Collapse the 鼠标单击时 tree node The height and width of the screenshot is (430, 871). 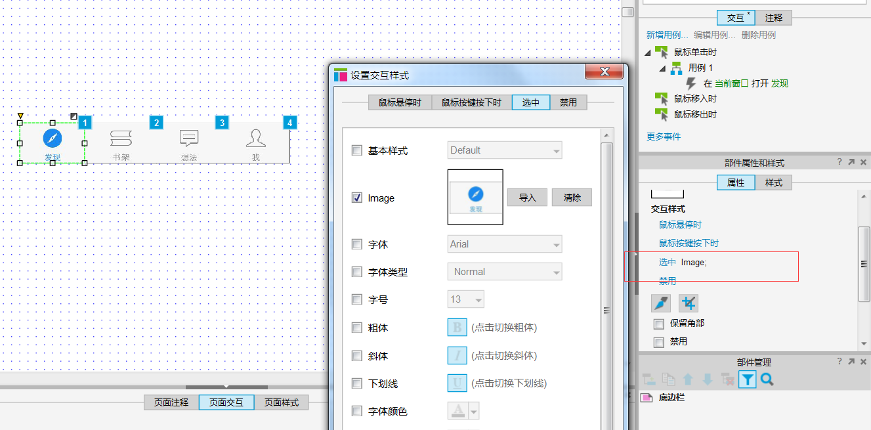point(648,53)
